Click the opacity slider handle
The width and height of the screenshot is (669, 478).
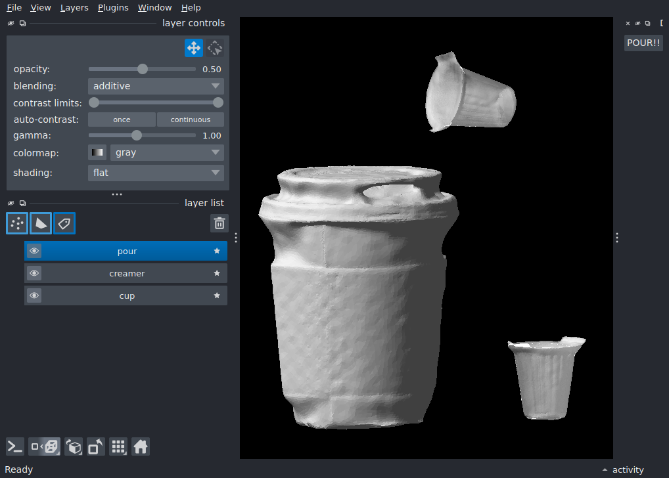(x=143, y=69)
